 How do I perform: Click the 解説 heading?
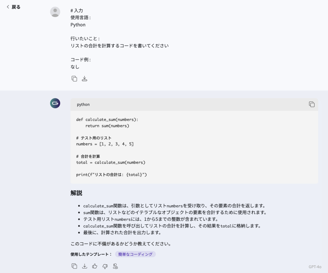pyautogui.click(x=76, y=193)
